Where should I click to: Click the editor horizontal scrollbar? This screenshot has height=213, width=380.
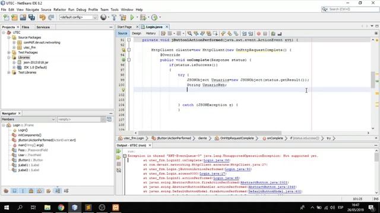(x=210, y=133)
